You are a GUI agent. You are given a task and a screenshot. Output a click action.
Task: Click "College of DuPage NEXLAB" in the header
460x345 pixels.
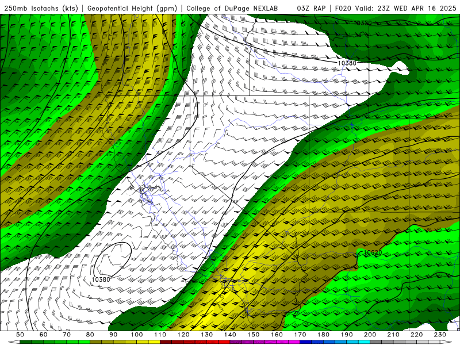point(232,9)
